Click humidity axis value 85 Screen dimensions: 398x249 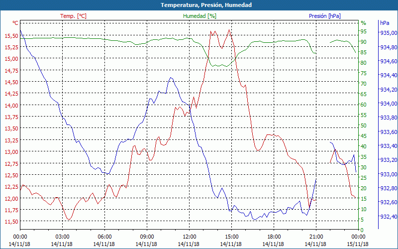[x=364, y=52]
